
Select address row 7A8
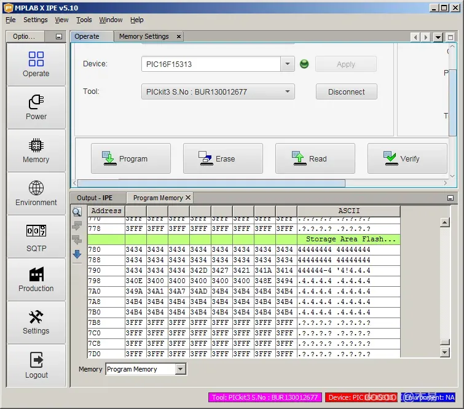(x=244, y=302)
